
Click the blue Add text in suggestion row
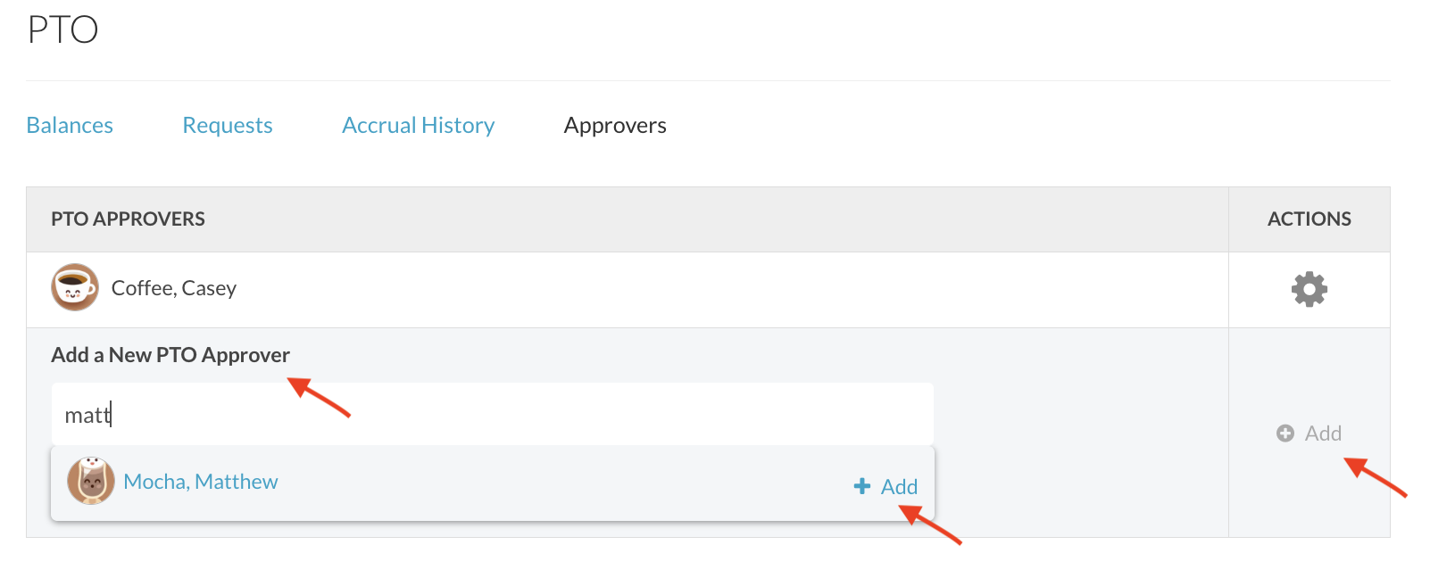click(899, 487)
